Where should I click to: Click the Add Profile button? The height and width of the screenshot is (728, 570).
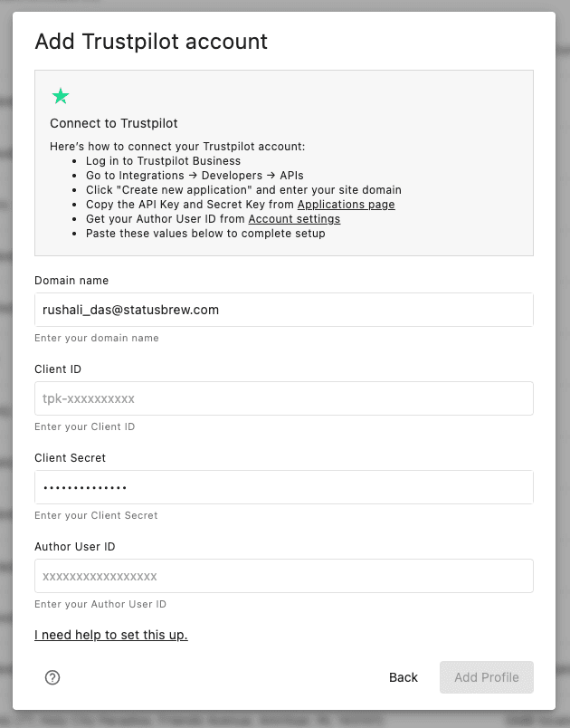coord(486,677)
